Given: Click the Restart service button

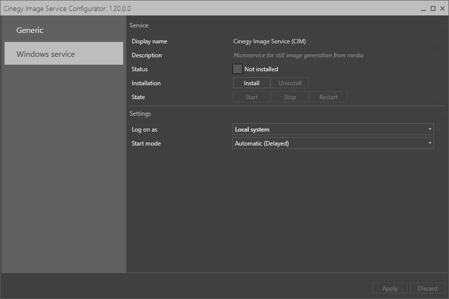Looking at the screenshot, I should 328,97.
